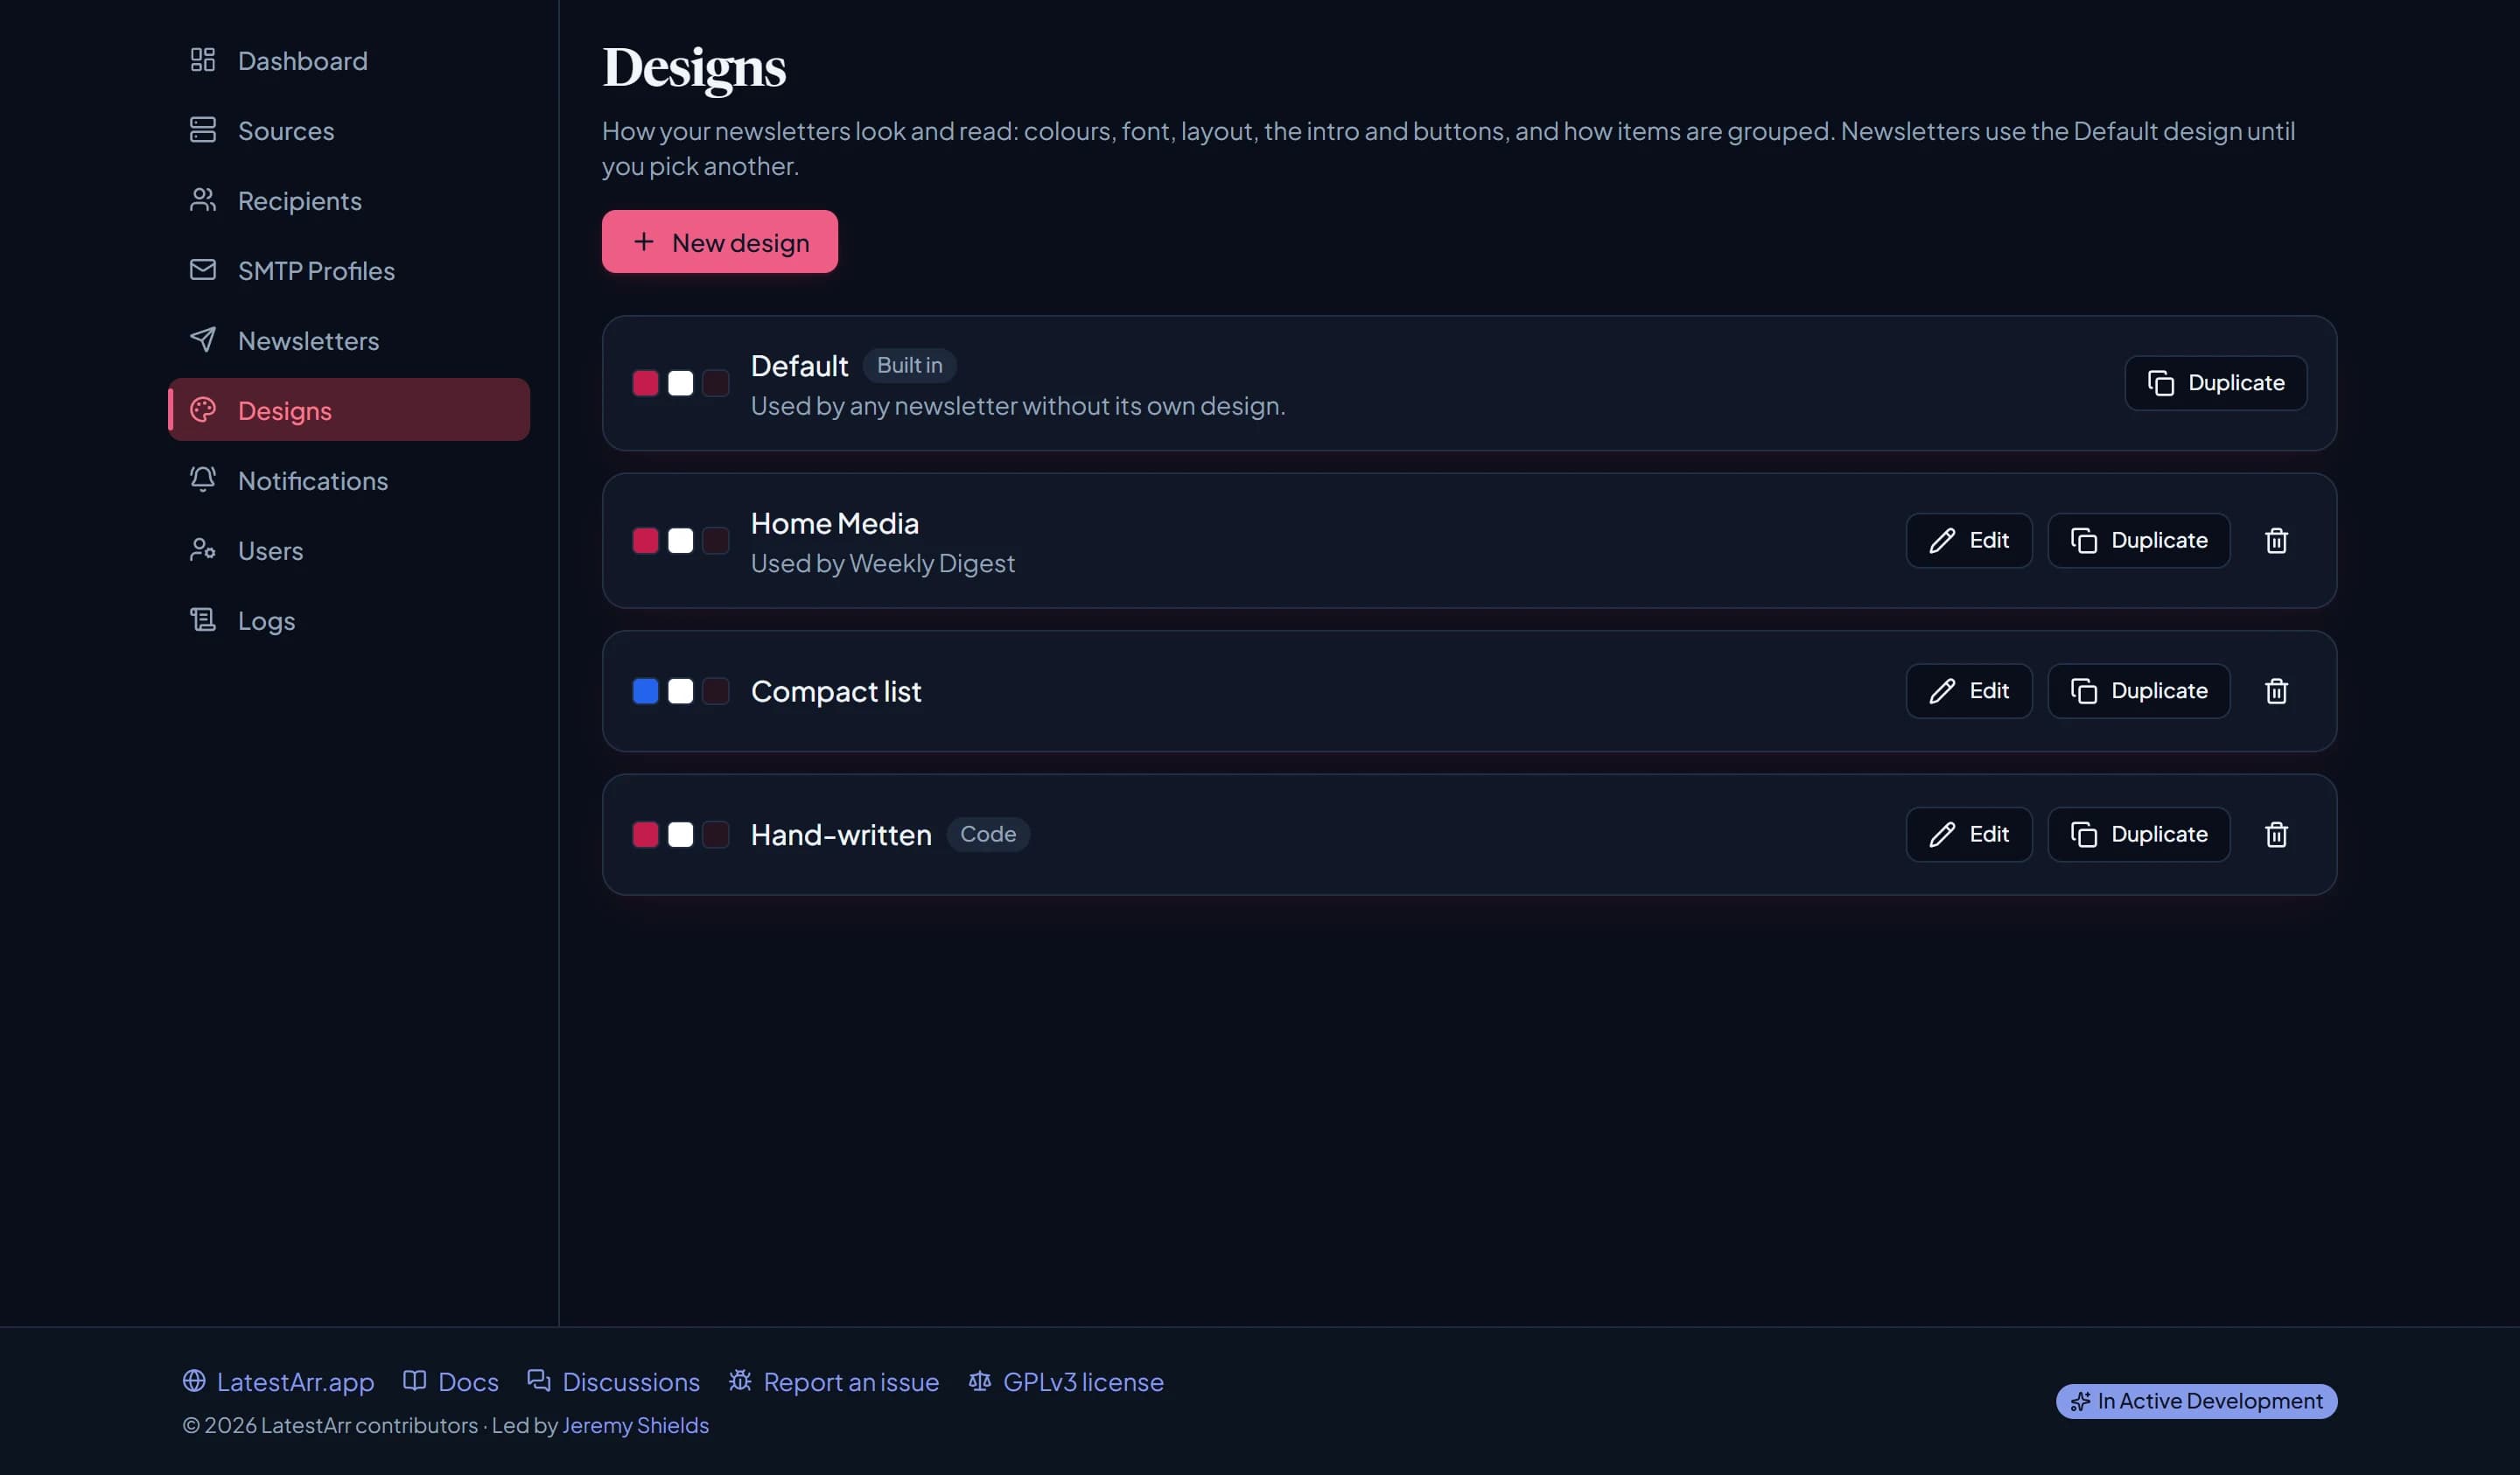Delete the Hand-written design via trash icon
The image size is (2520, 1475).
[2276, 835]
